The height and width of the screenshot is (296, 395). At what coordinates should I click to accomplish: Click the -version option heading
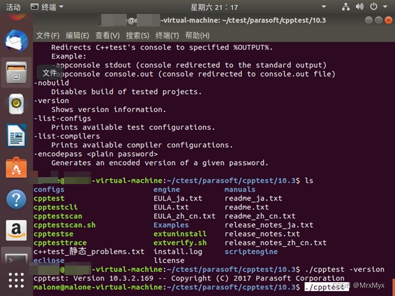tap(51, 101)
